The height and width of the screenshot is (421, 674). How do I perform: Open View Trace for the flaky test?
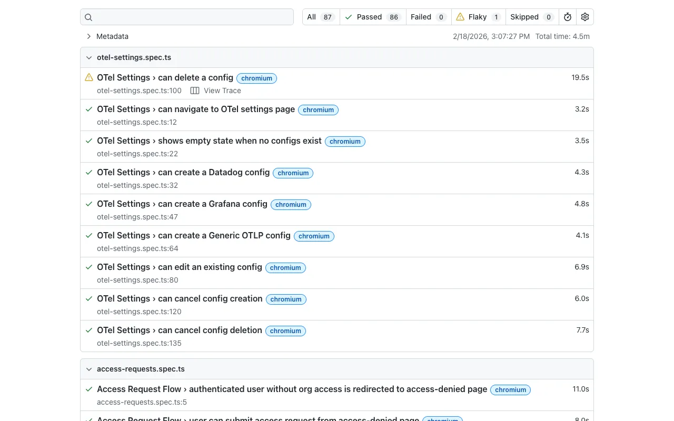(222, 91)
